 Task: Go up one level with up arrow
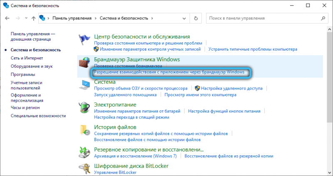(x=33, y=18)
